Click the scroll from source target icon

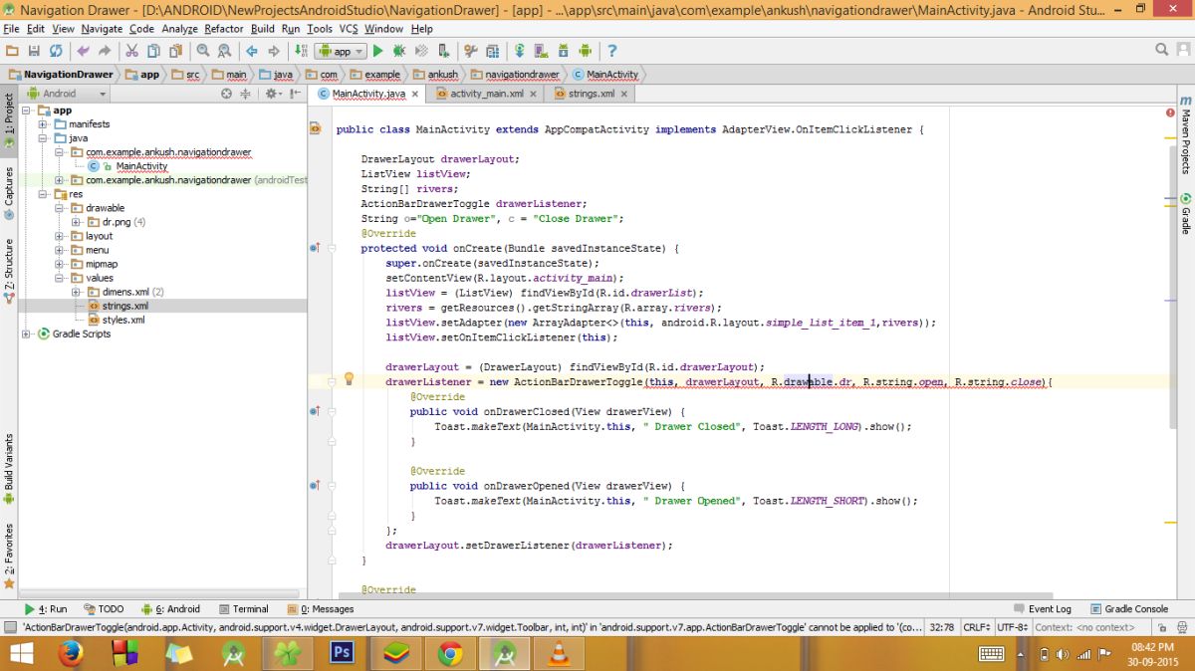(x=227, y=94)
